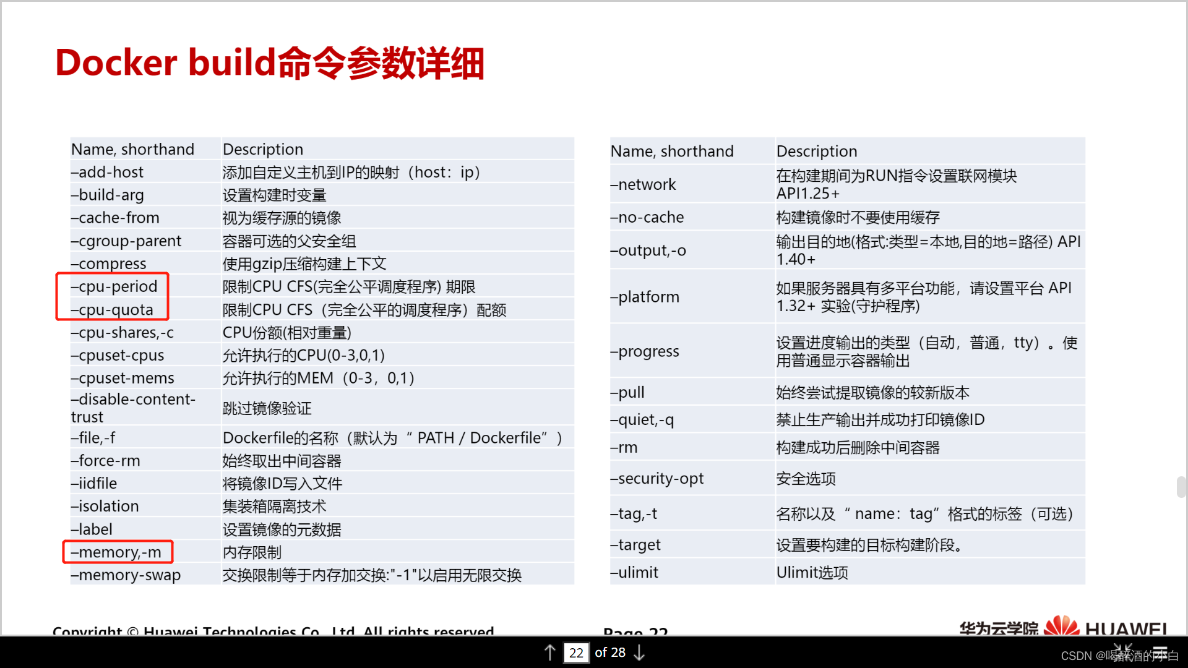Click the '–file,-f' cell
Screen dimensions: 1188x668
tap(145, 437)
